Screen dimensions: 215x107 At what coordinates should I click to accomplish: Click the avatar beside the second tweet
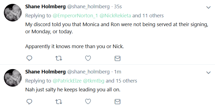(13, 78)
